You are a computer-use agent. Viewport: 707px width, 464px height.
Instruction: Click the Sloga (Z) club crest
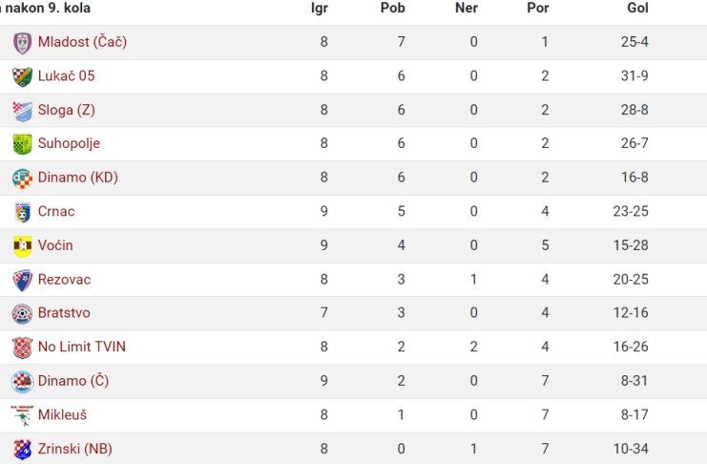[x=22, y=111]
